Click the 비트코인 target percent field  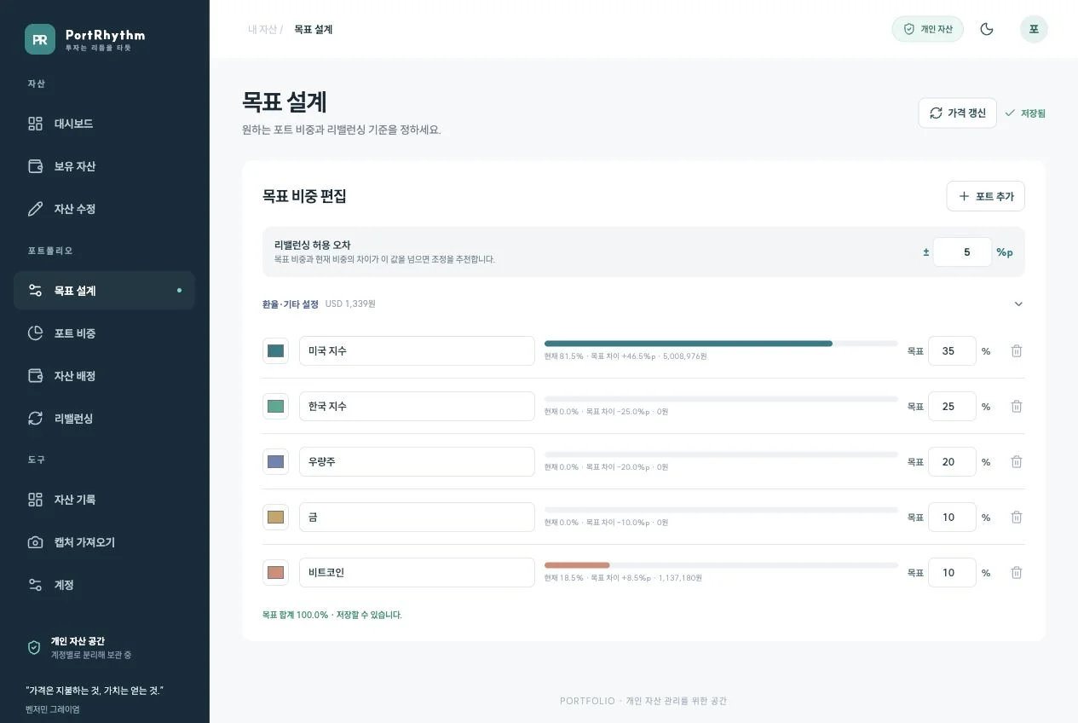(952, 573)
